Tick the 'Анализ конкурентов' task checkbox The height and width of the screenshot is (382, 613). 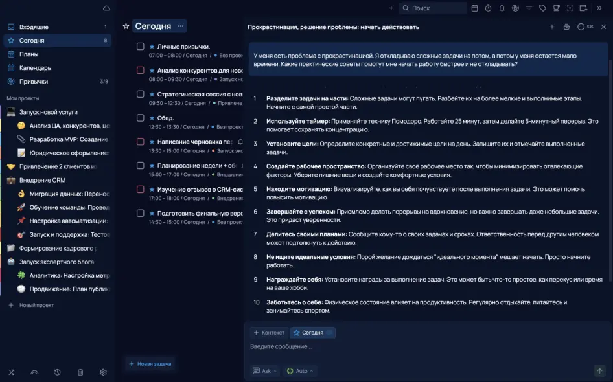point(140,70)
